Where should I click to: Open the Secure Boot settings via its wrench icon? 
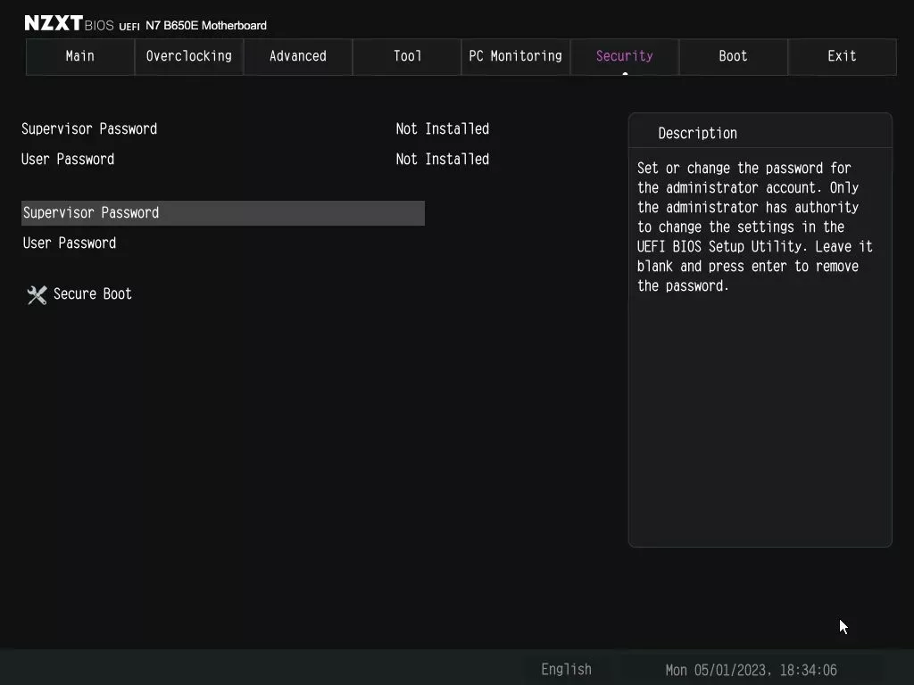36,294
